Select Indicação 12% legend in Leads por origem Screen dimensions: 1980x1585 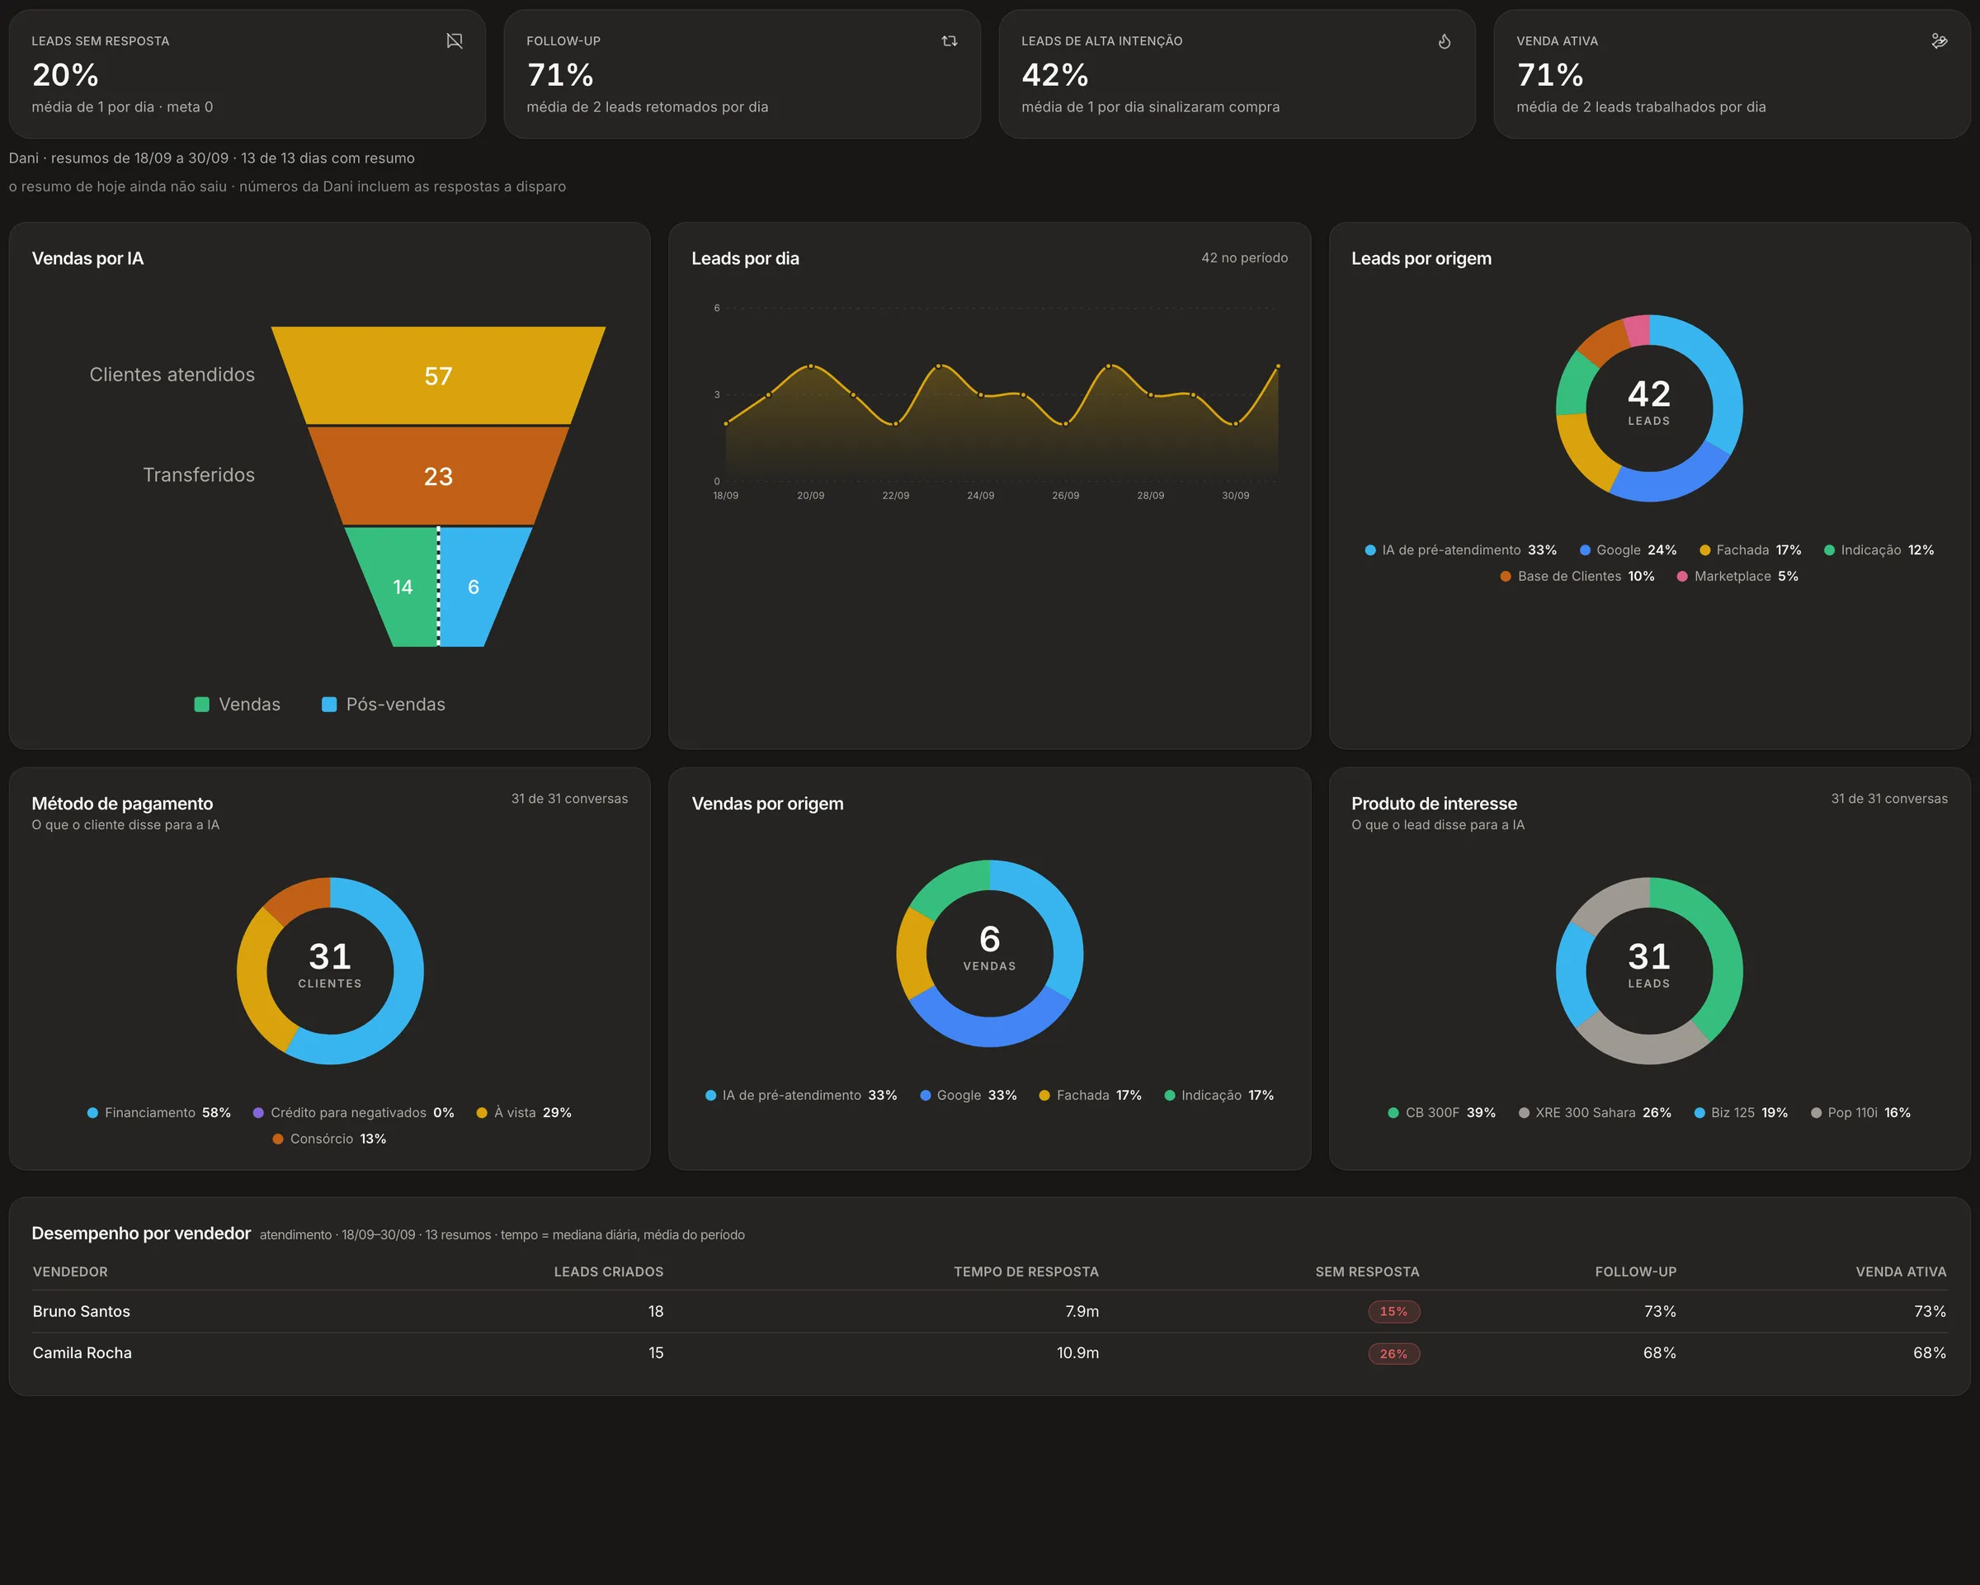1879,550
